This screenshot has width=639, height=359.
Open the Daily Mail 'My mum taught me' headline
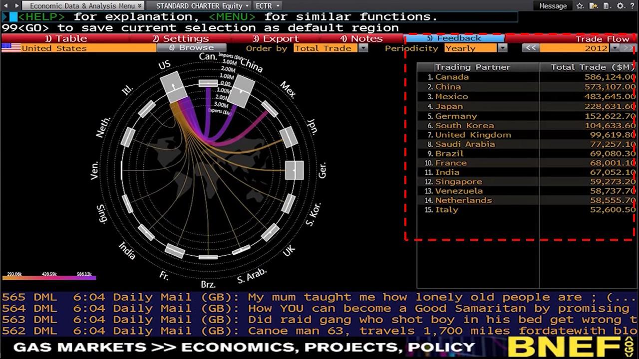click(x=319, y=298)
